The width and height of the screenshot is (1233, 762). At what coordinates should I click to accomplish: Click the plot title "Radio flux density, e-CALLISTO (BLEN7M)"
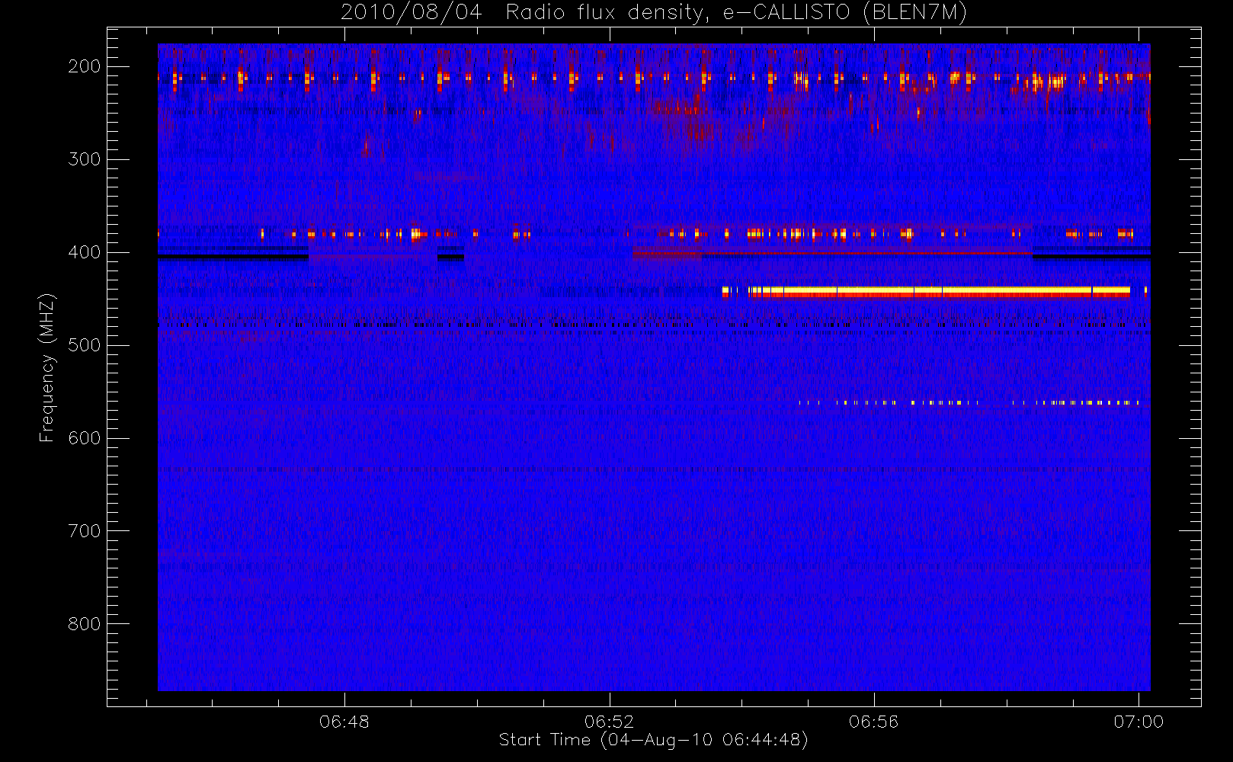click(x=736, y=13)
